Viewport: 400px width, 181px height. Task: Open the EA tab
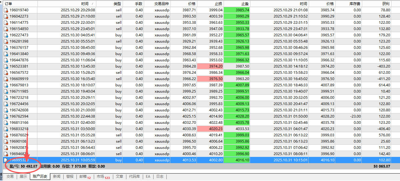[148, 177]
